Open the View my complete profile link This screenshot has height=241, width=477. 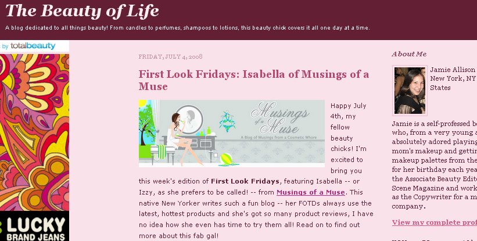pos(434,222)
